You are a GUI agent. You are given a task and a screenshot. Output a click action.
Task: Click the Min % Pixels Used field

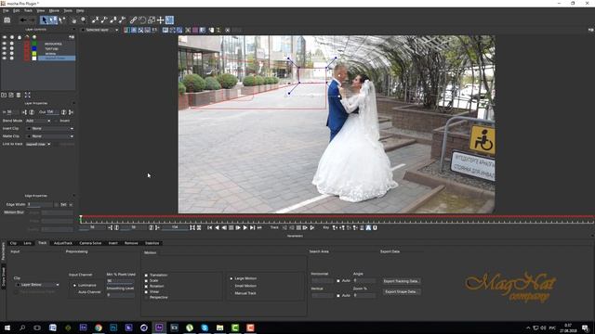point(120,281)
